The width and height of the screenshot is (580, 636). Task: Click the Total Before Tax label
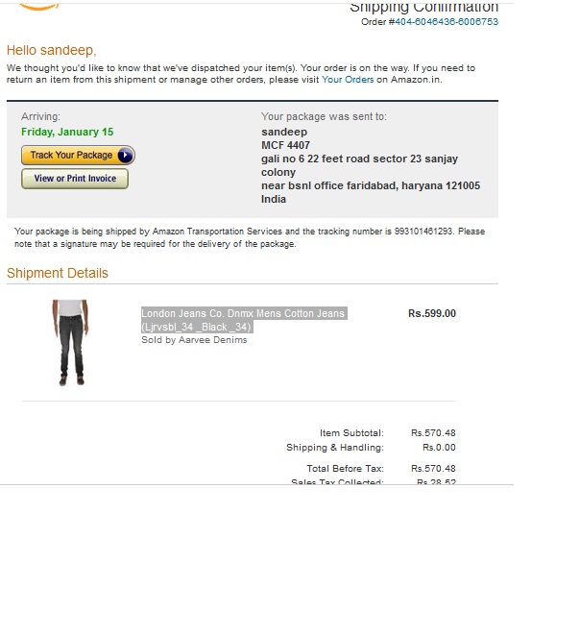point(345,469)
